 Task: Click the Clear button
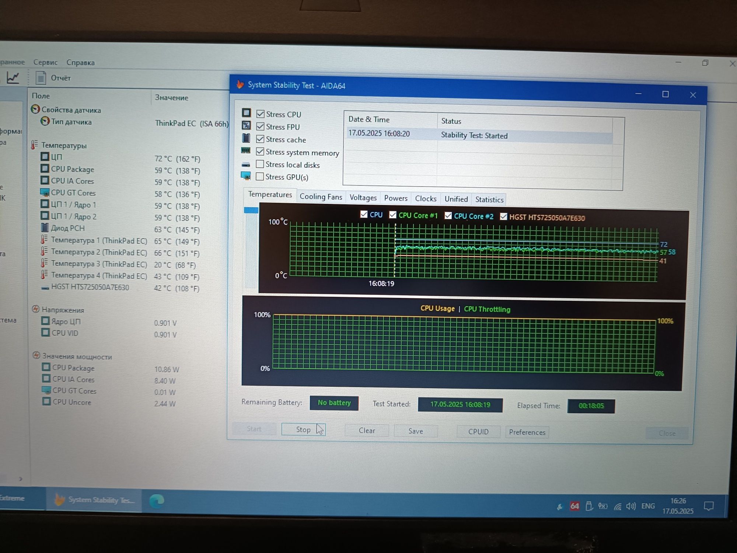click(x=367, y=430)
